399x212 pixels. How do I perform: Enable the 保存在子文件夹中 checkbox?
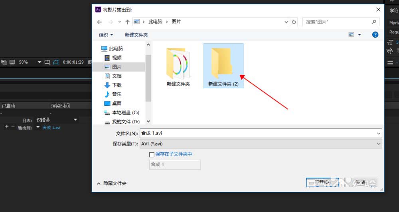coord(152,154)
